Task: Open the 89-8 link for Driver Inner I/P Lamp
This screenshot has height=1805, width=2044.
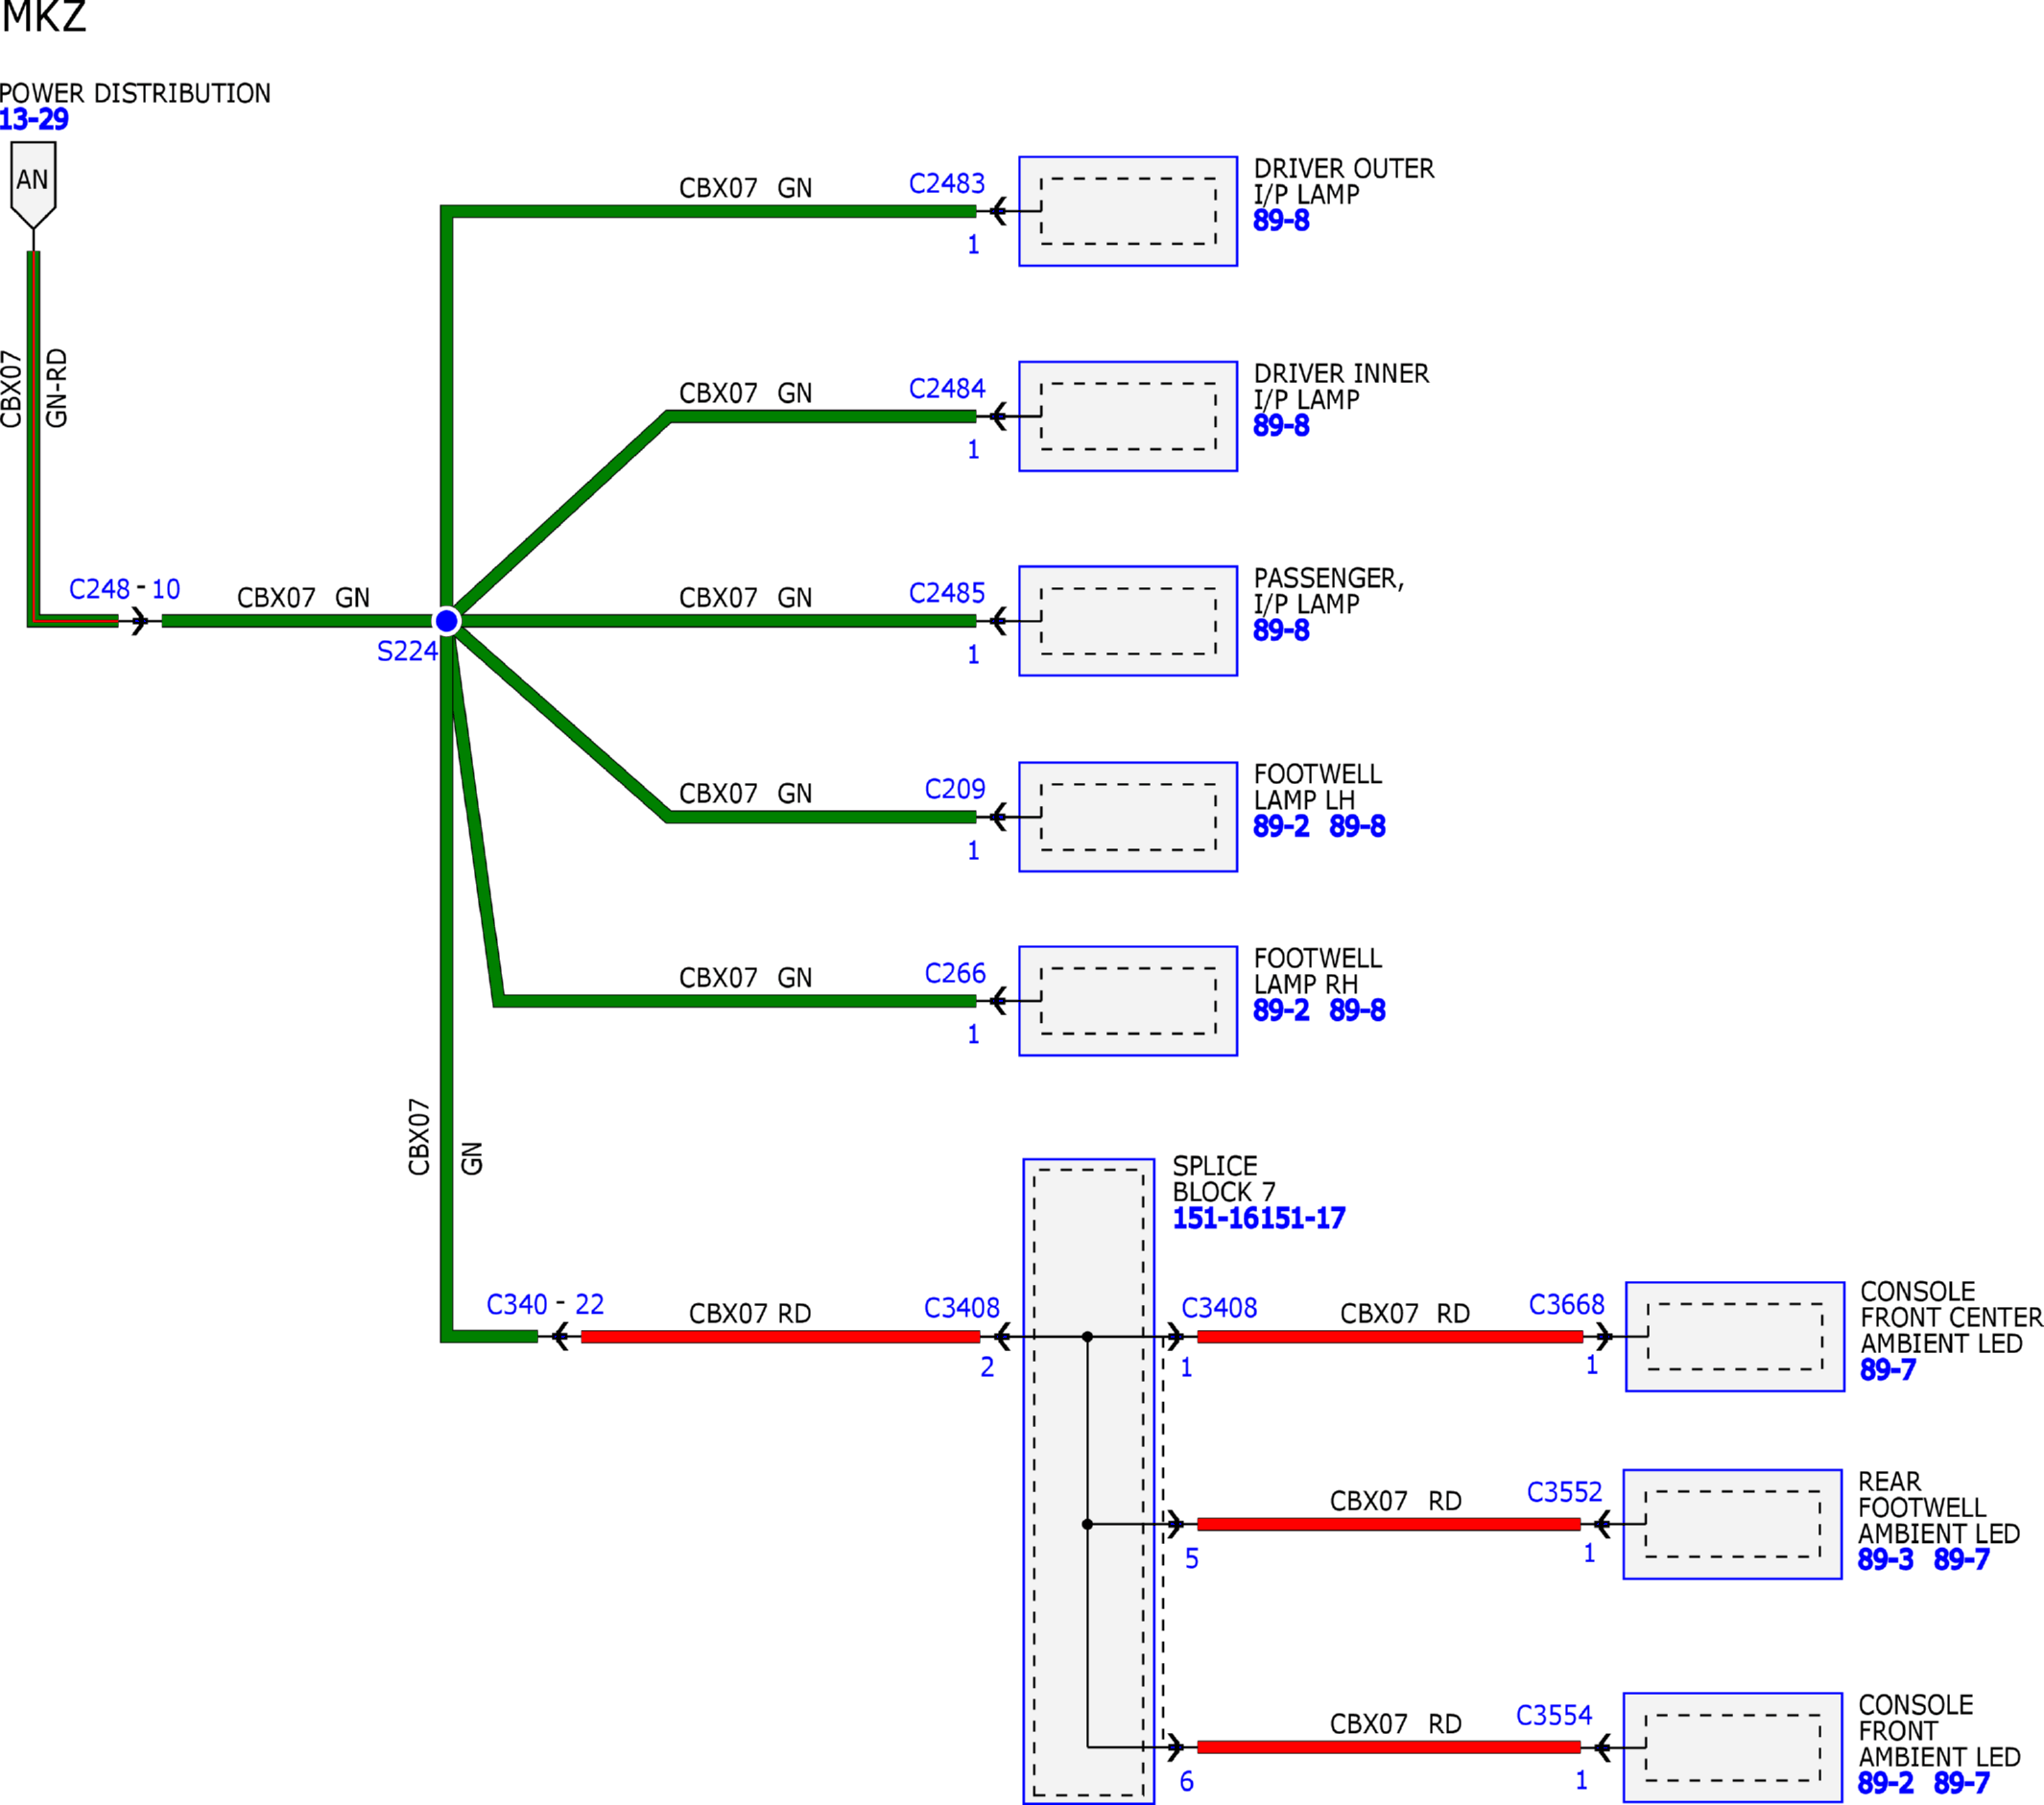Action: [1281, 425]
